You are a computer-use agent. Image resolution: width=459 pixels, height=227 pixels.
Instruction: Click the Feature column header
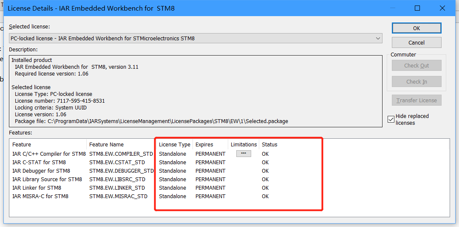click(48, 144)
